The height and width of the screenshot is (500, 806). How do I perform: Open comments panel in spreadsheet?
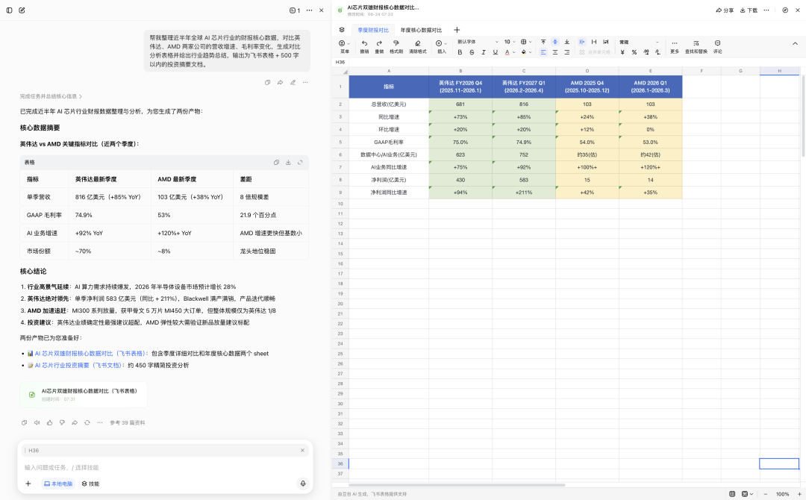click(x=718, y=46)
